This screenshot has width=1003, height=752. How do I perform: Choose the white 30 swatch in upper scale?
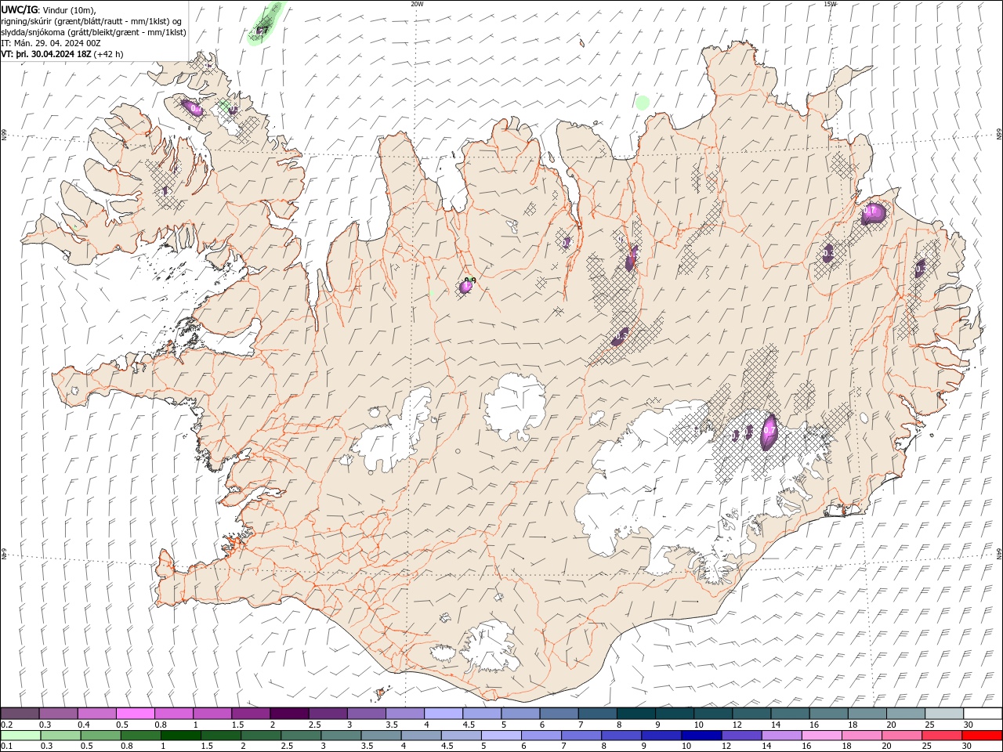point(983,713)
